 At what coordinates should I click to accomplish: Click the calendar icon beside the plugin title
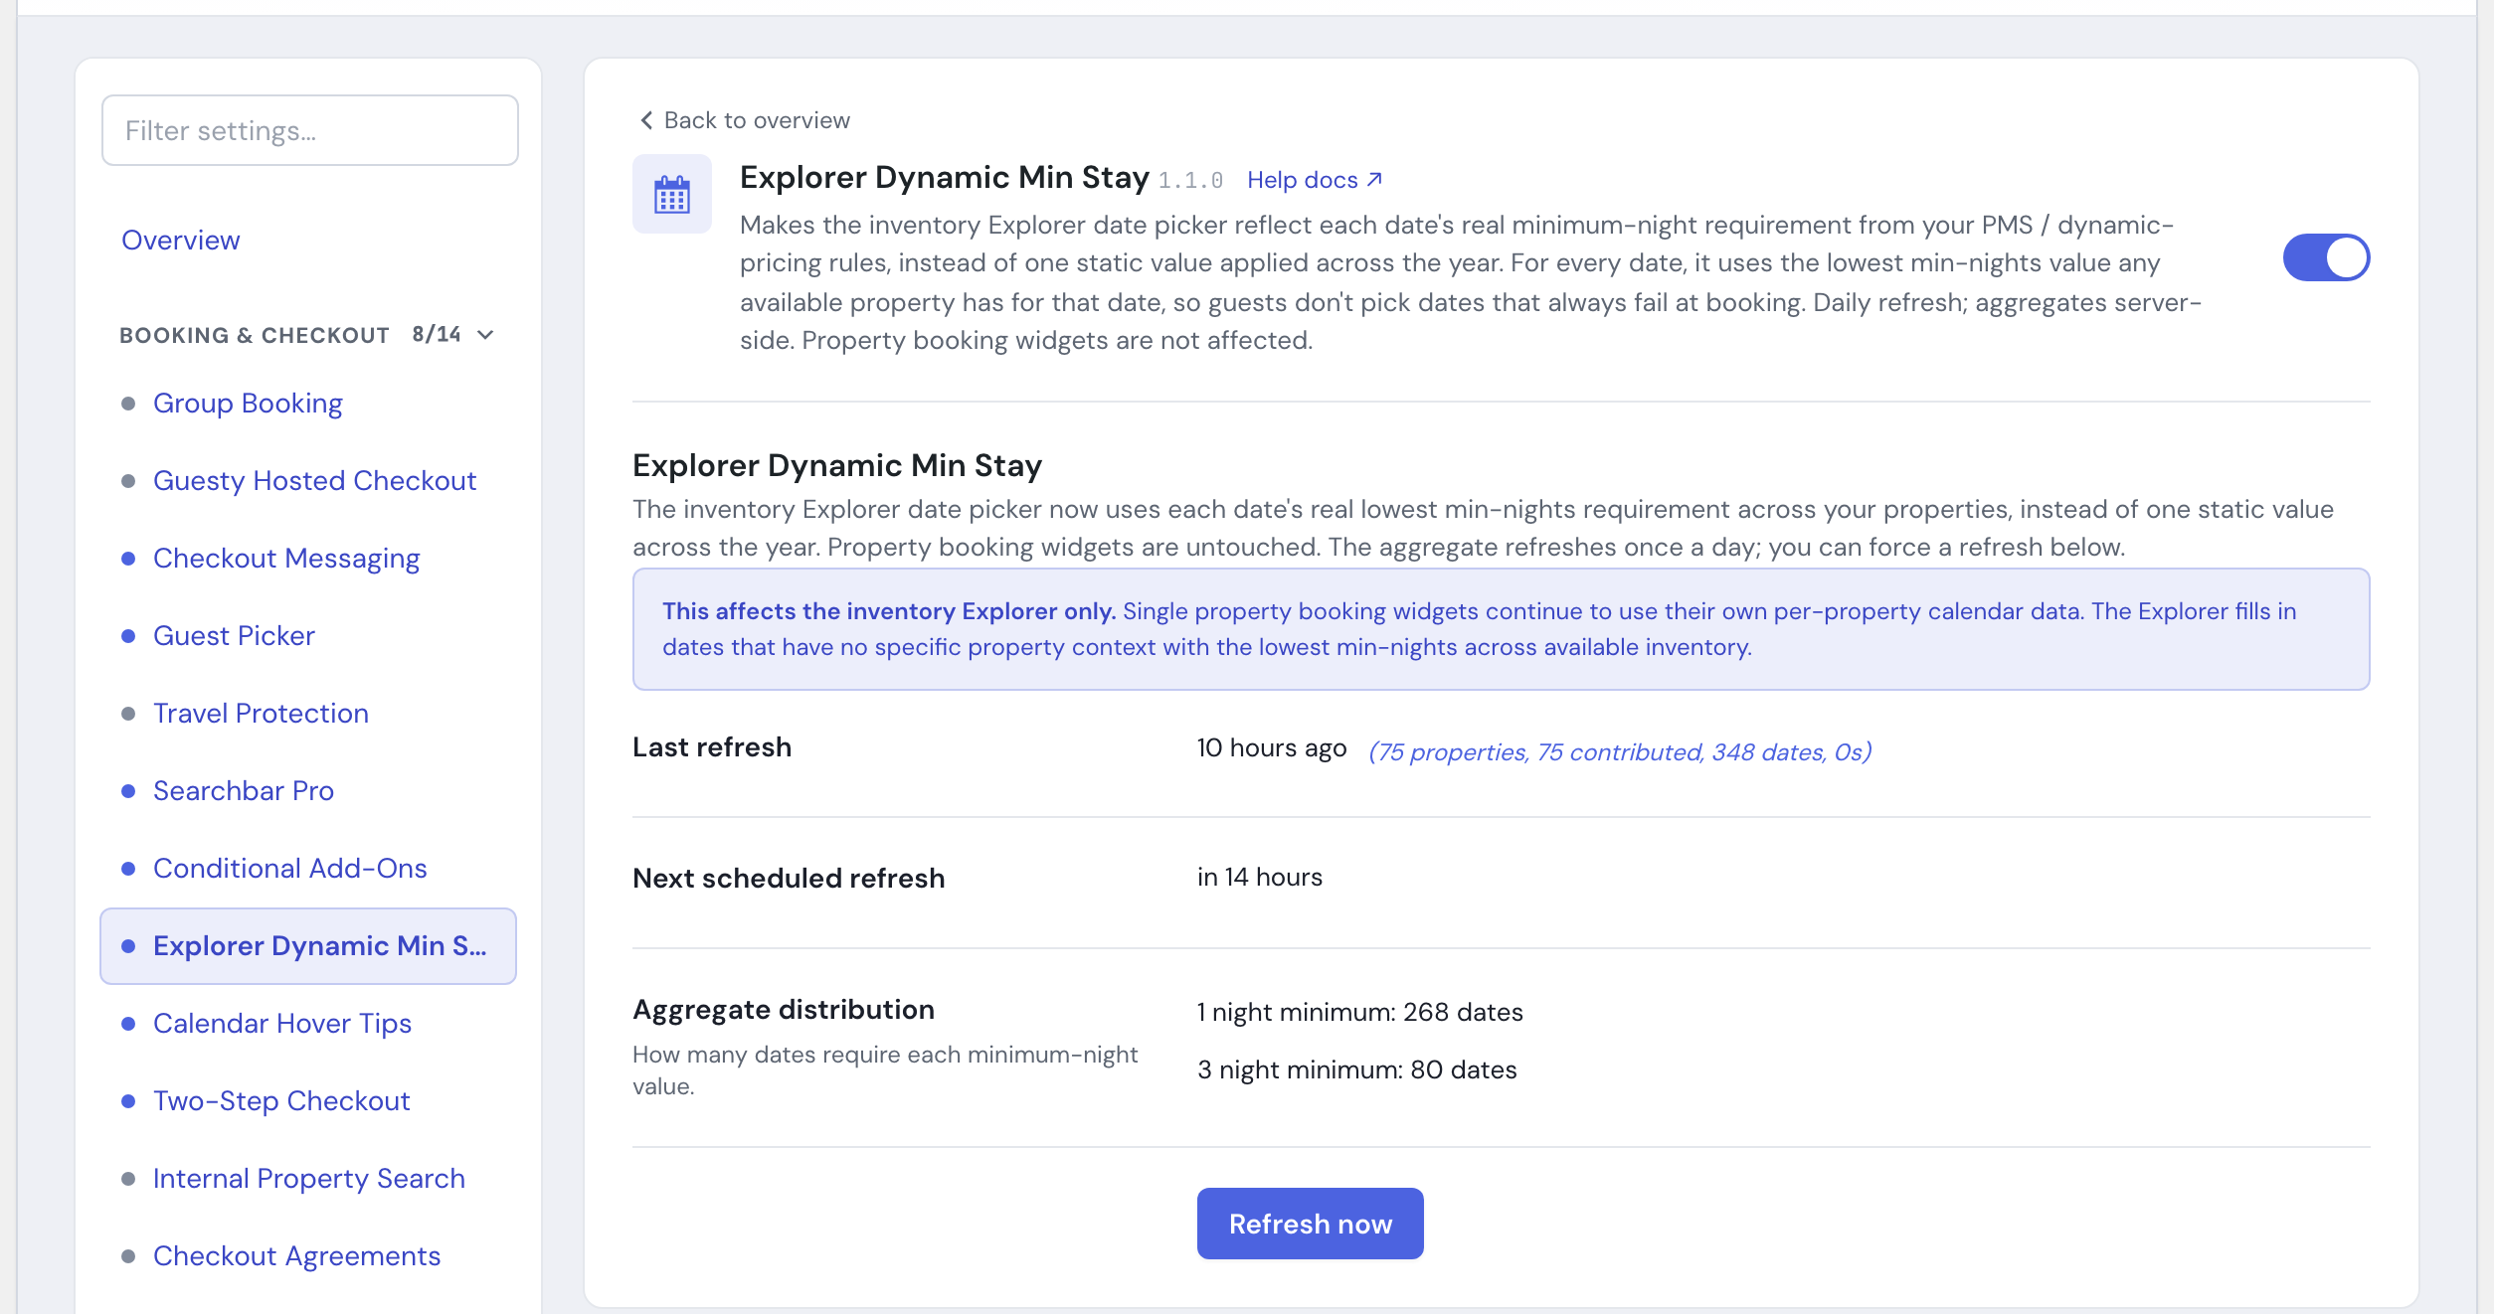pyautogui.click(x=672, y=194)
